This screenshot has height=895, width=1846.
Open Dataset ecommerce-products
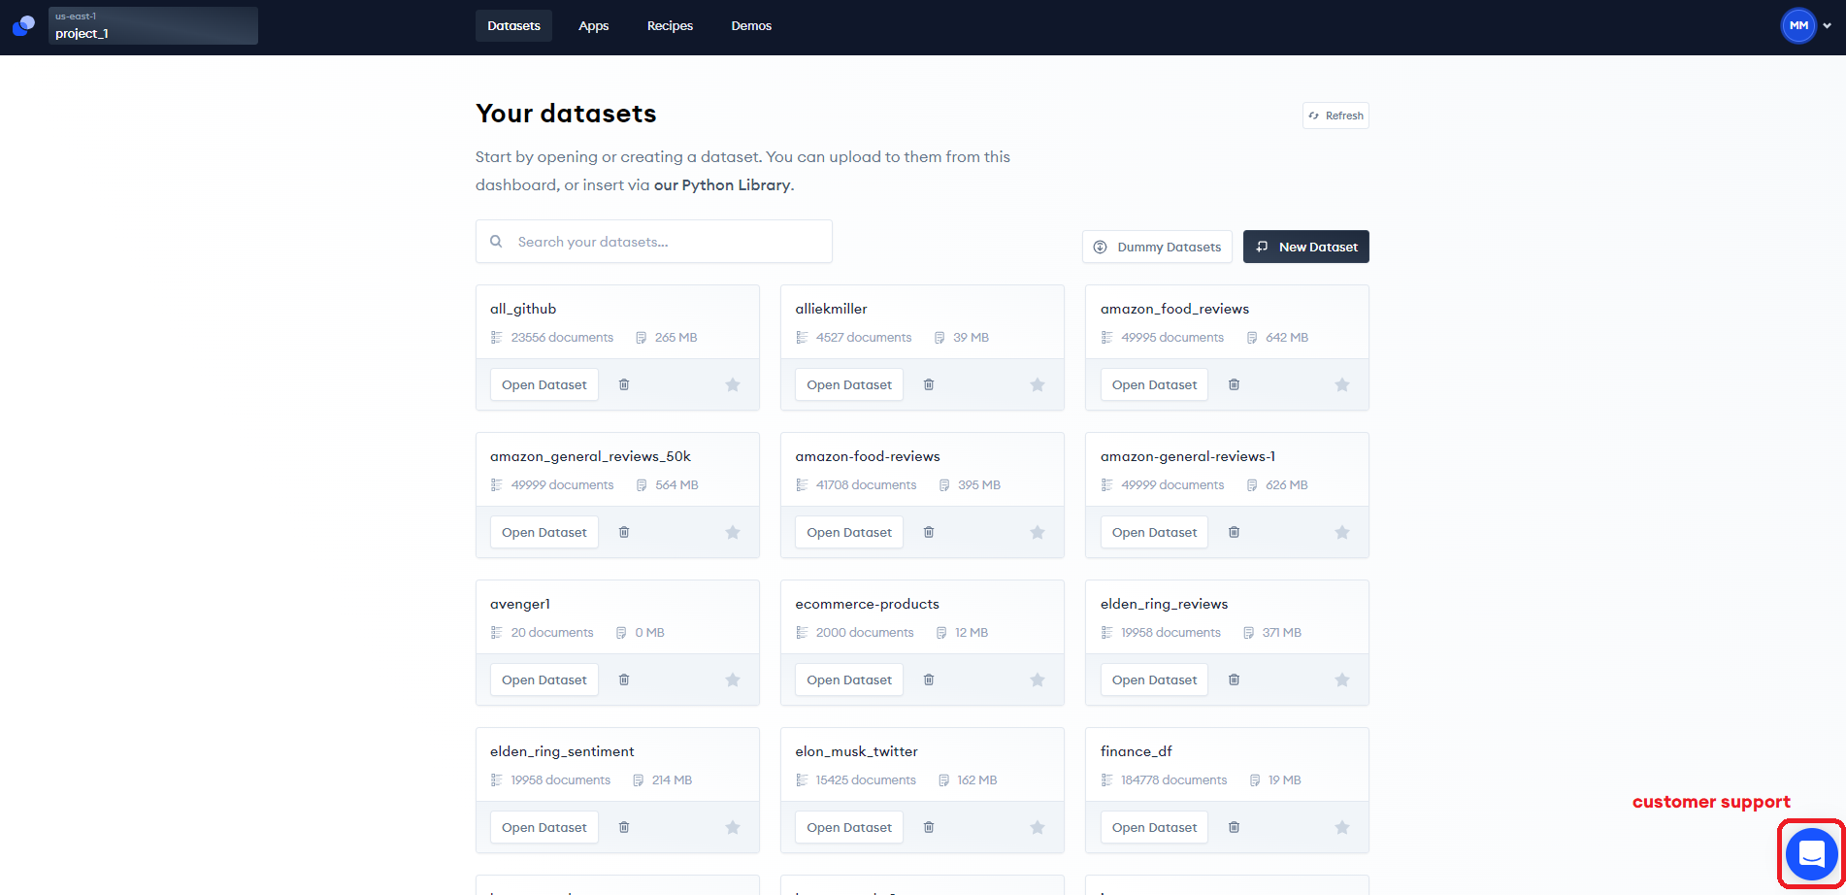(849, 680)
